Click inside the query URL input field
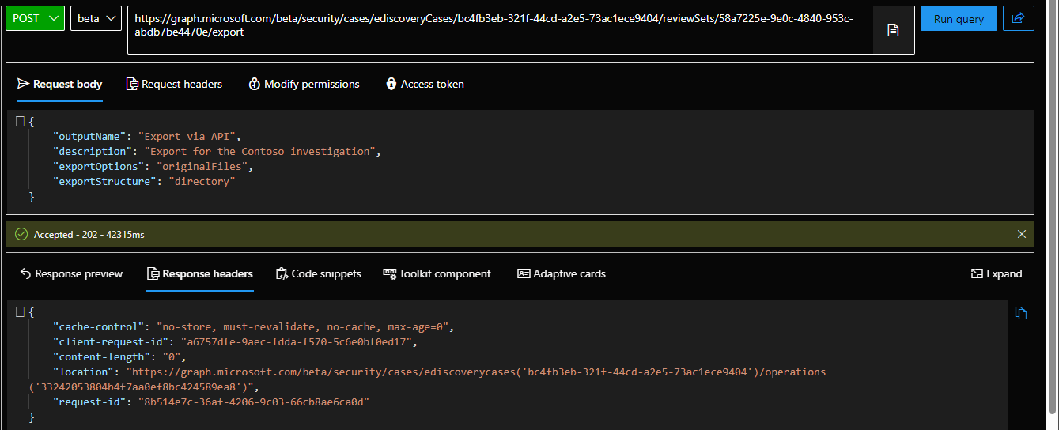Viewport: 1059px width, 430px height. 498,25
